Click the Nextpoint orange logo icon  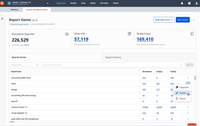point(2,3)
